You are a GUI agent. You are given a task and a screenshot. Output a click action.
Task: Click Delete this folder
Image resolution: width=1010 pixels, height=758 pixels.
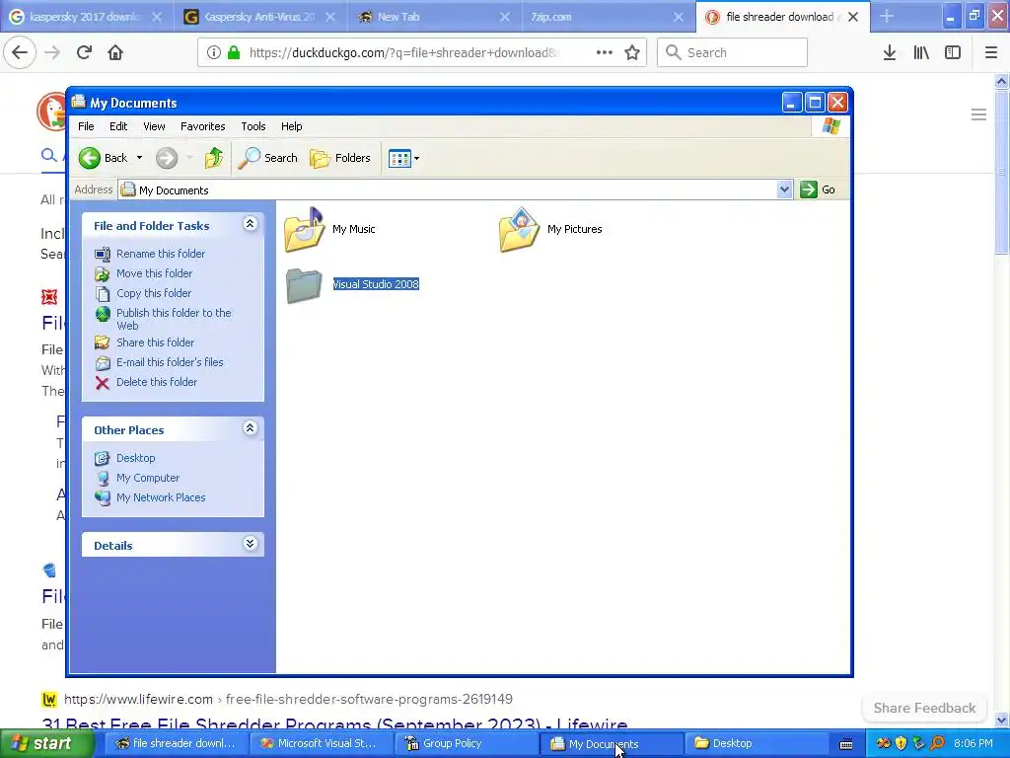point(157,382)
